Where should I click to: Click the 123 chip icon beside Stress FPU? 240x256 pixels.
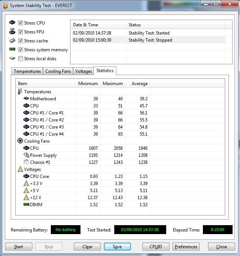coord(12,31)
